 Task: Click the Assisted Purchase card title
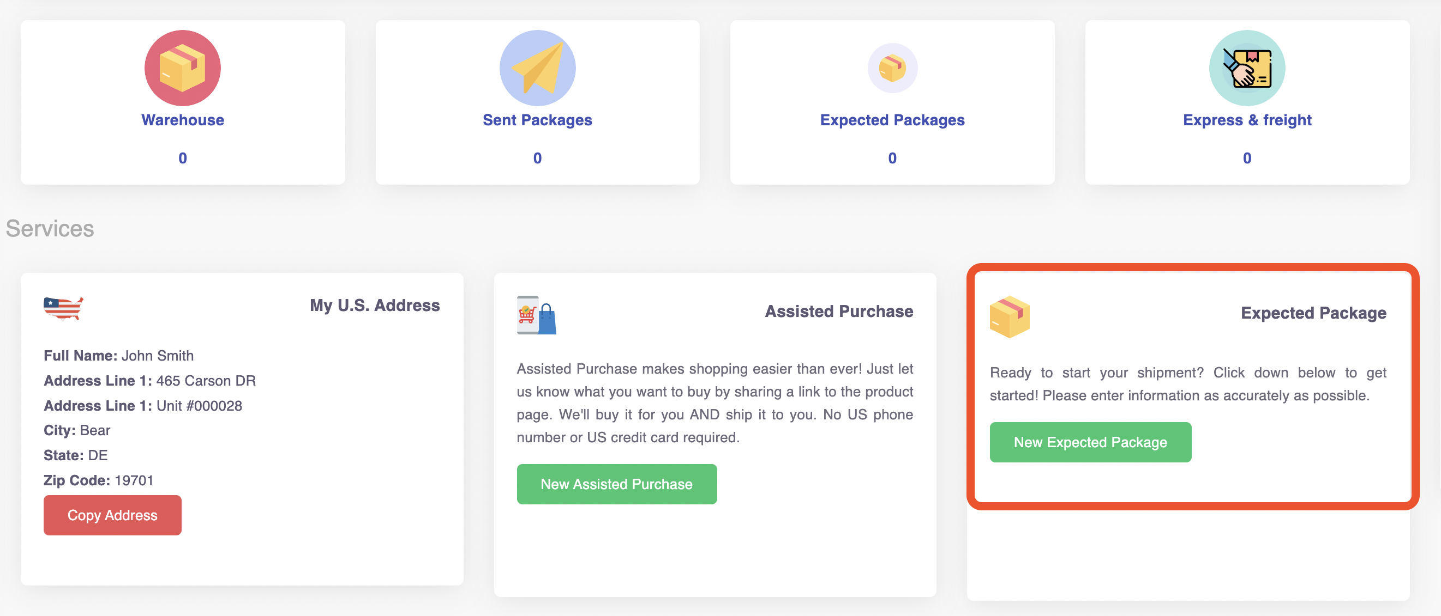point(839,311)
